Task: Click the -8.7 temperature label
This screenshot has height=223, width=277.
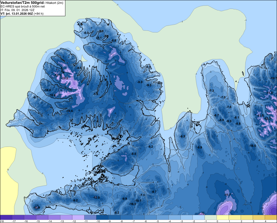Action: 216,115
